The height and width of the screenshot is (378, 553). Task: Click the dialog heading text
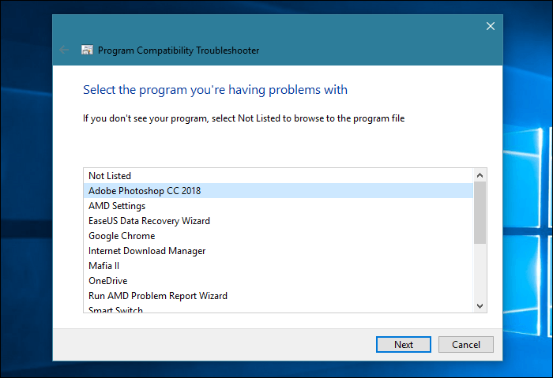pyautogui.click(x=215, y=90)
